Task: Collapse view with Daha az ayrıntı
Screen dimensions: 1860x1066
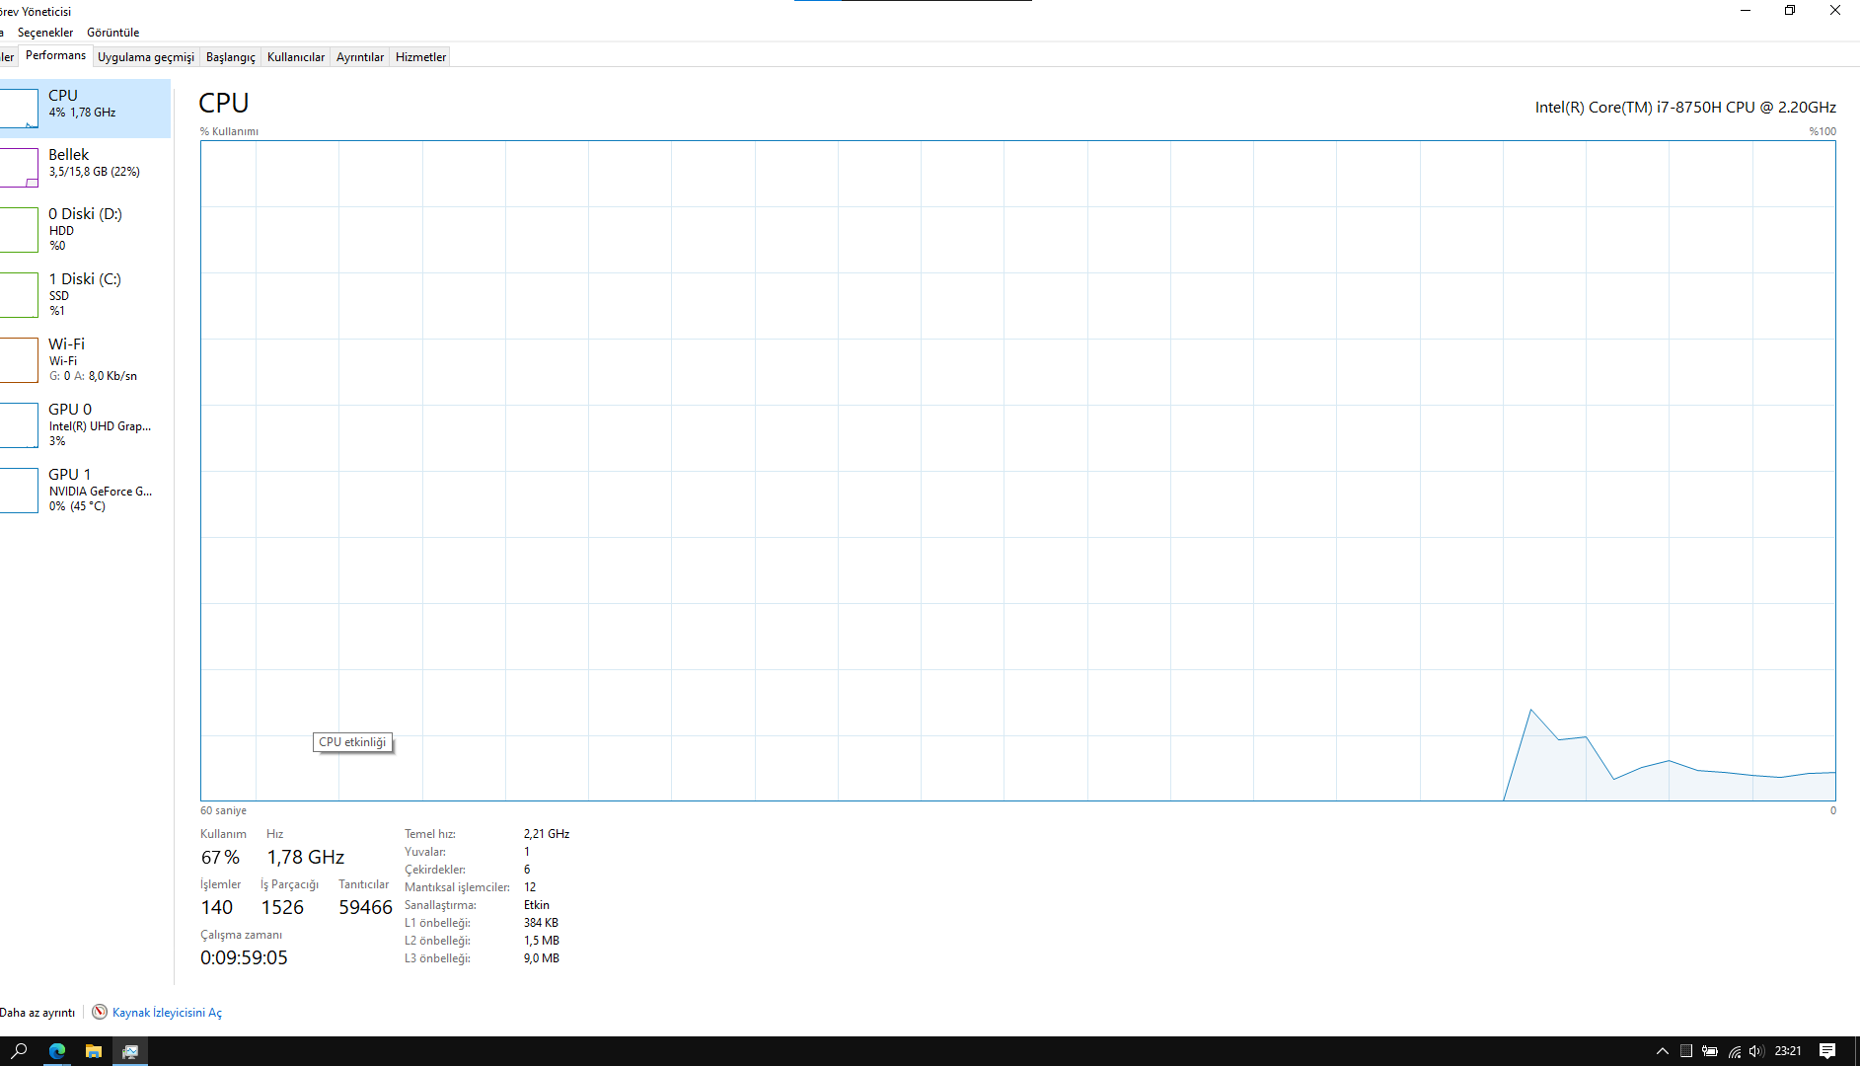Action: click(x=37, y=1013)
